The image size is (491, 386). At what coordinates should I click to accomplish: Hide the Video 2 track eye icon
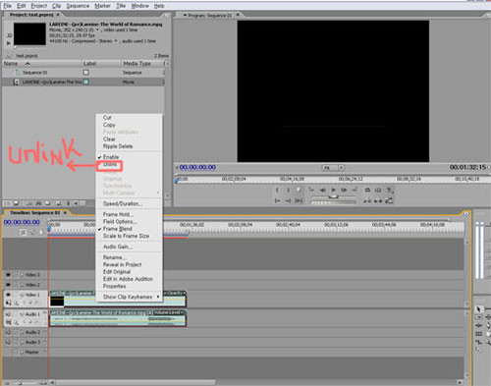tap(8, 285)
